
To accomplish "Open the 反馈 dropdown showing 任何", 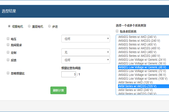I will coord(86,60).
